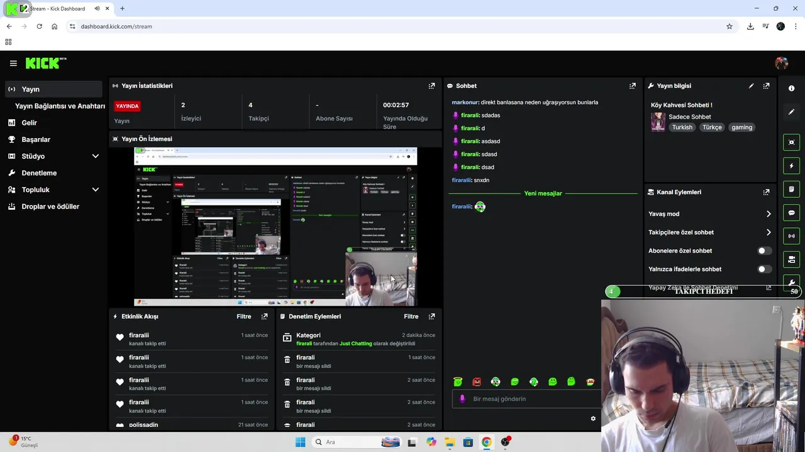805x452 pixels.
Task: Click the Kategori change icon in Denetim Eylemleri
Action: tap(287, 338)
